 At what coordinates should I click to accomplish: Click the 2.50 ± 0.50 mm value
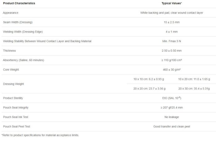click(x=171, y=51)
